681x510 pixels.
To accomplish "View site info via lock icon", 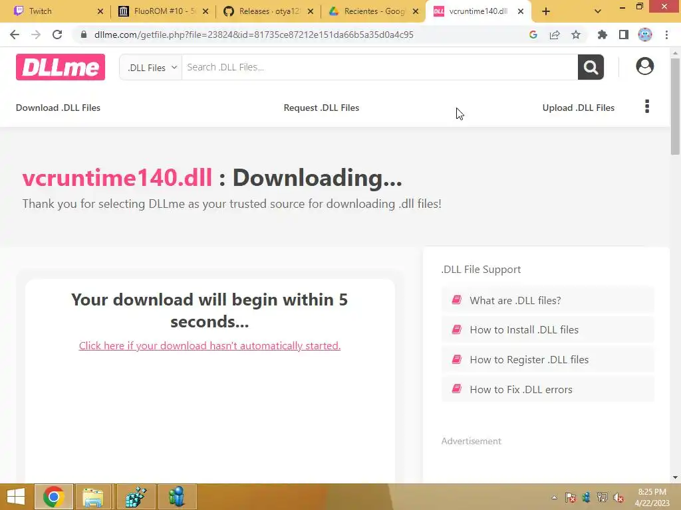I will point(84,35).
